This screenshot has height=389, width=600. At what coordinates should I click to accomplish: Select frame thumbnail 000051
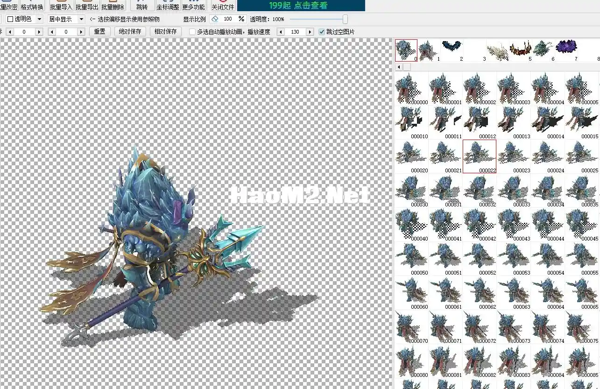click(445, 259)
